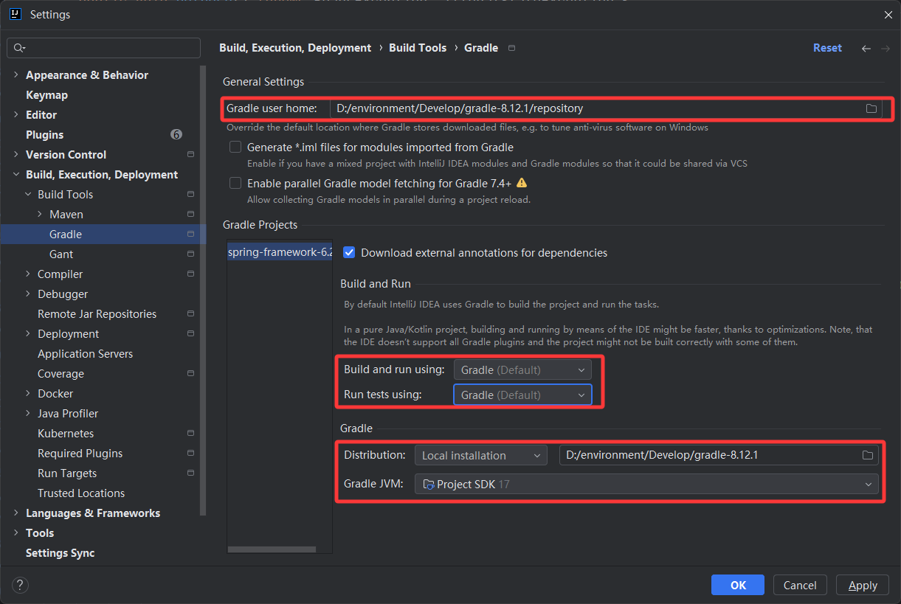Click the project-level icon on Required Plugins row

190,454
